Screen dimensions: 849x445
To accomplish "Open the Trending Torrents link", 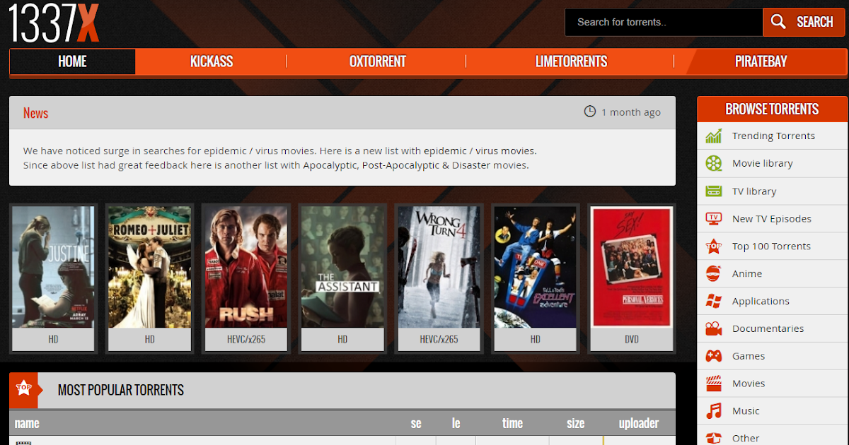I will point(773,136).
